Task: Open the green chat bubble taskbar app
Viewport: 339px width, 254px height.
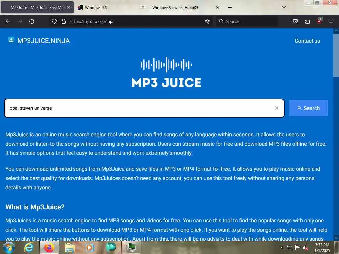Action: coord(111,247)
